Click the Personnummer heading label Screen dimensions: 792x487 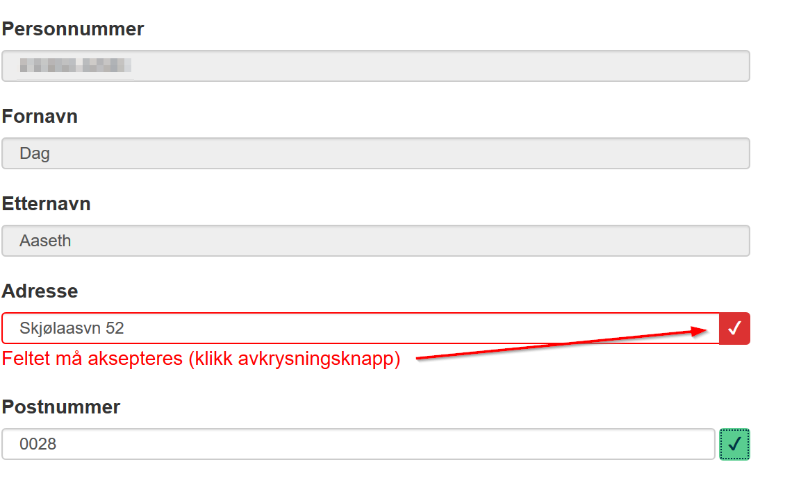73,29
